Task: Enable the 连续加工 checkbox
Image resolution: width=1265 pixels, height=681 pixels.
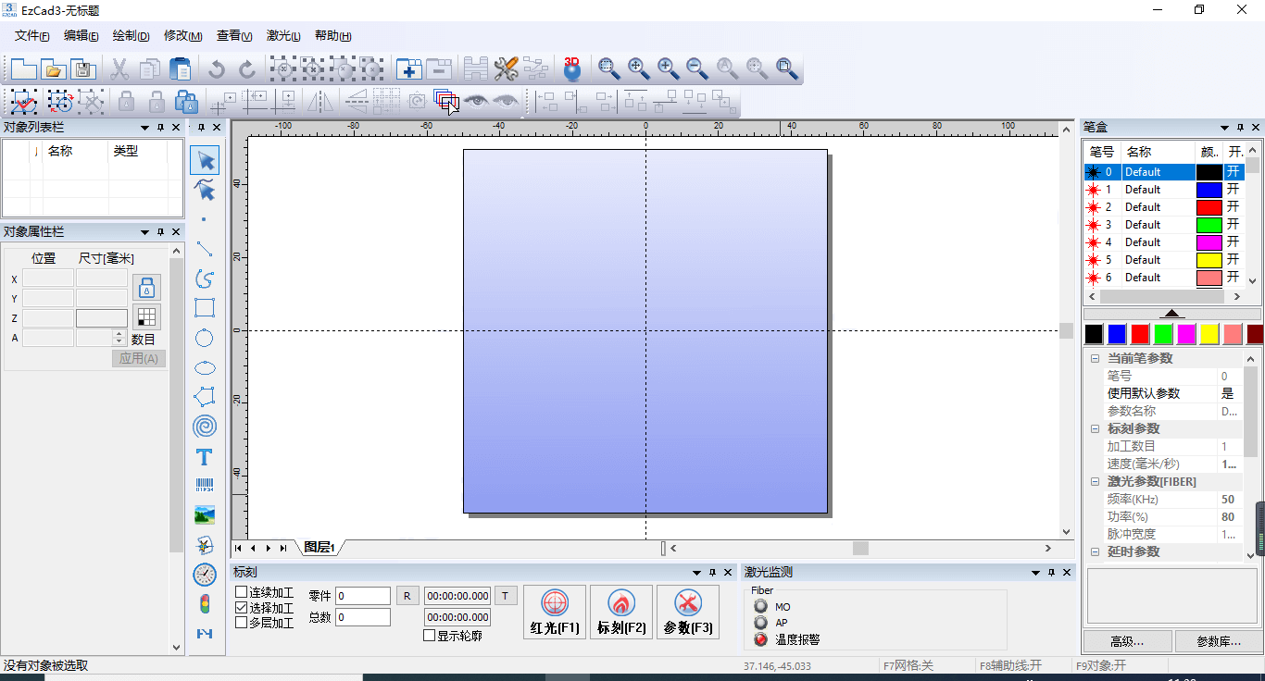Action: click(x=242, y=592)
